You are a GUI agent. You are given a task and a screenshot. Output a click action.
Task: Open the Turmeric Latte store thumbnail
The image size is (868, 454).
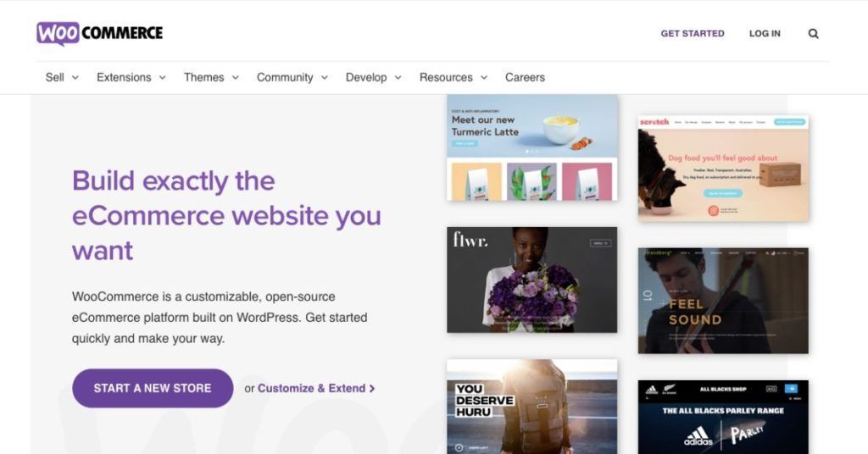[532, 147]
